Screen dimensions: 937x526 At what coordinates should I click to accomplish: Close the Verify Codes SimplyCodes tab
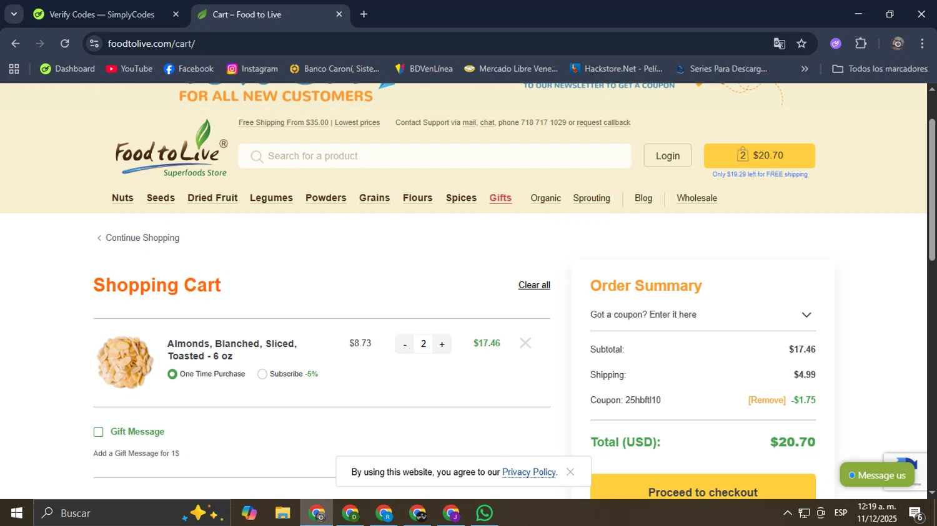176,14
